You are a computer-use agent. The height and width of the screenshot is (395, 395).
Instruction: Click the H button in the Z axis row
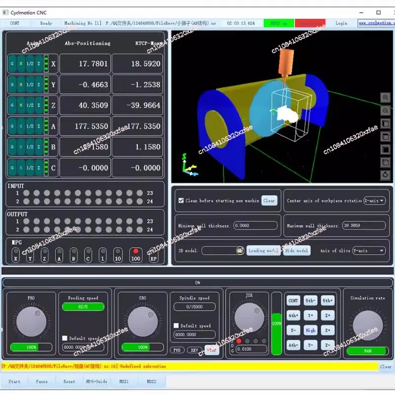pos(21,105)
